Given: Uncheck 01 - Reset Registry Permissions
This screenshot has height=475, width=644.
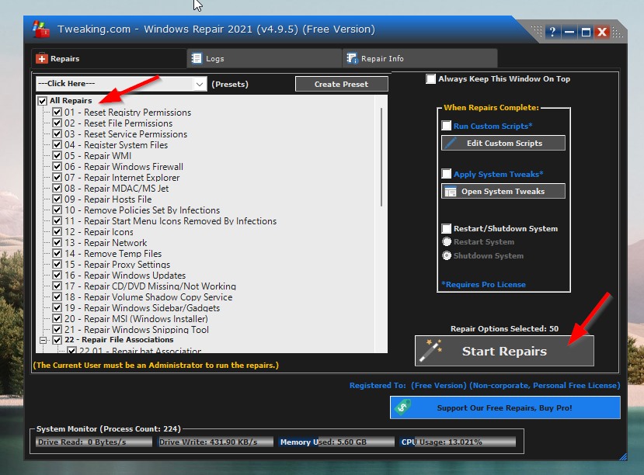Looking at the screenshot, I should [57, 112].
